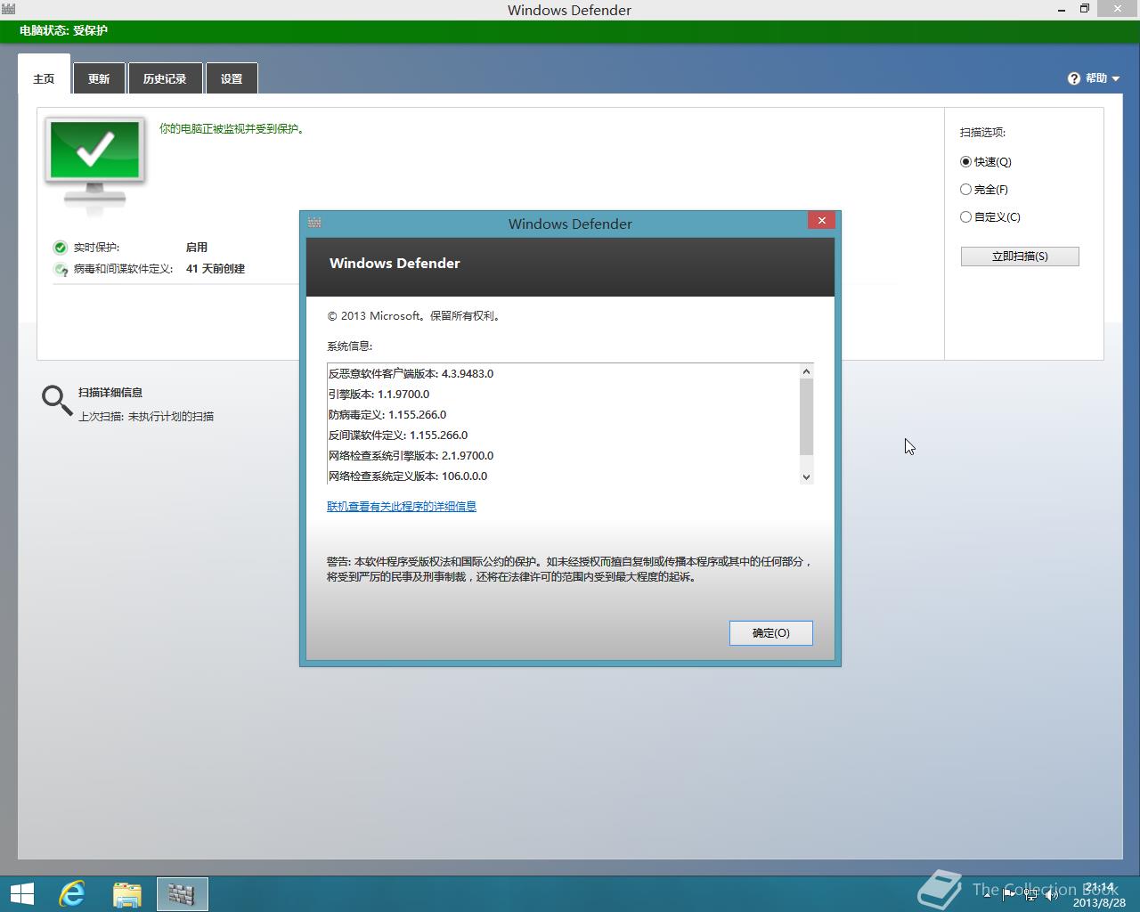Click the 网络检查系统定义版本: 106.0.0.0 line

pyautogui.click(x=408, y=476)
